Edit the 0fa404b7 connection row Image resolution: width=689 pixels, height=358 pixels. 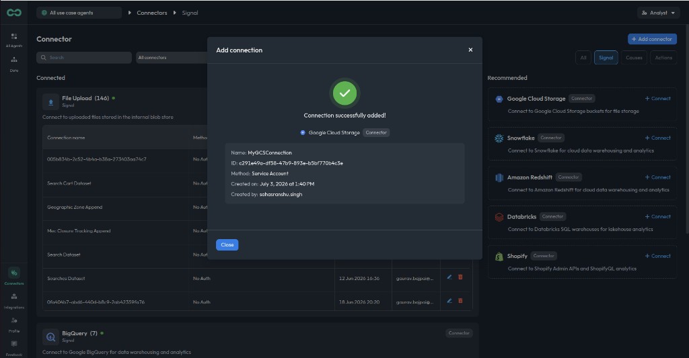pos(449,301)
